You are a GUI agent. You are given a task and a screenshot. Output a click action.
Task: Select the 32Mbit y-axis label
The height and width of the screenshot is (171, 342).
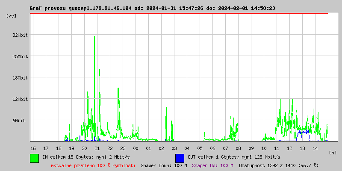click(20, 35)
